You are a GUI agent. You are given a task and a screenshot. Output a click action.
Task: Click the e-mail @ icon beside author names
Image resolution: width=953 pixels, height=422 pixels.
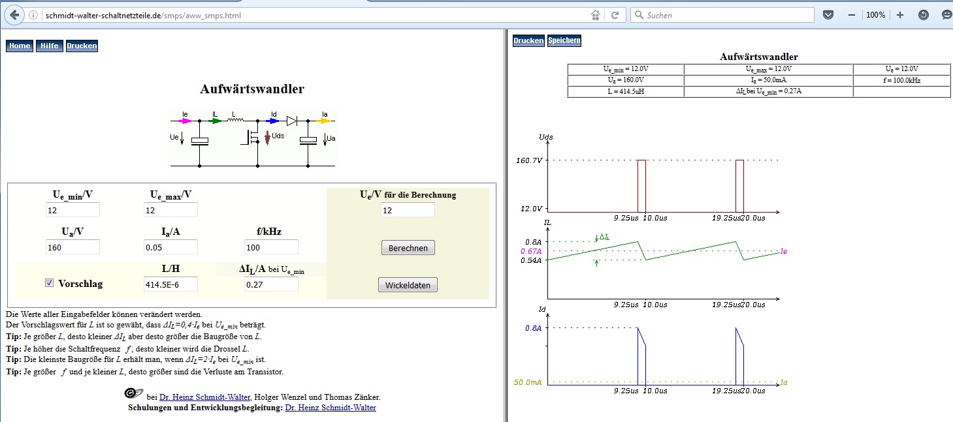pyautogui.click(x=134, y=393)
